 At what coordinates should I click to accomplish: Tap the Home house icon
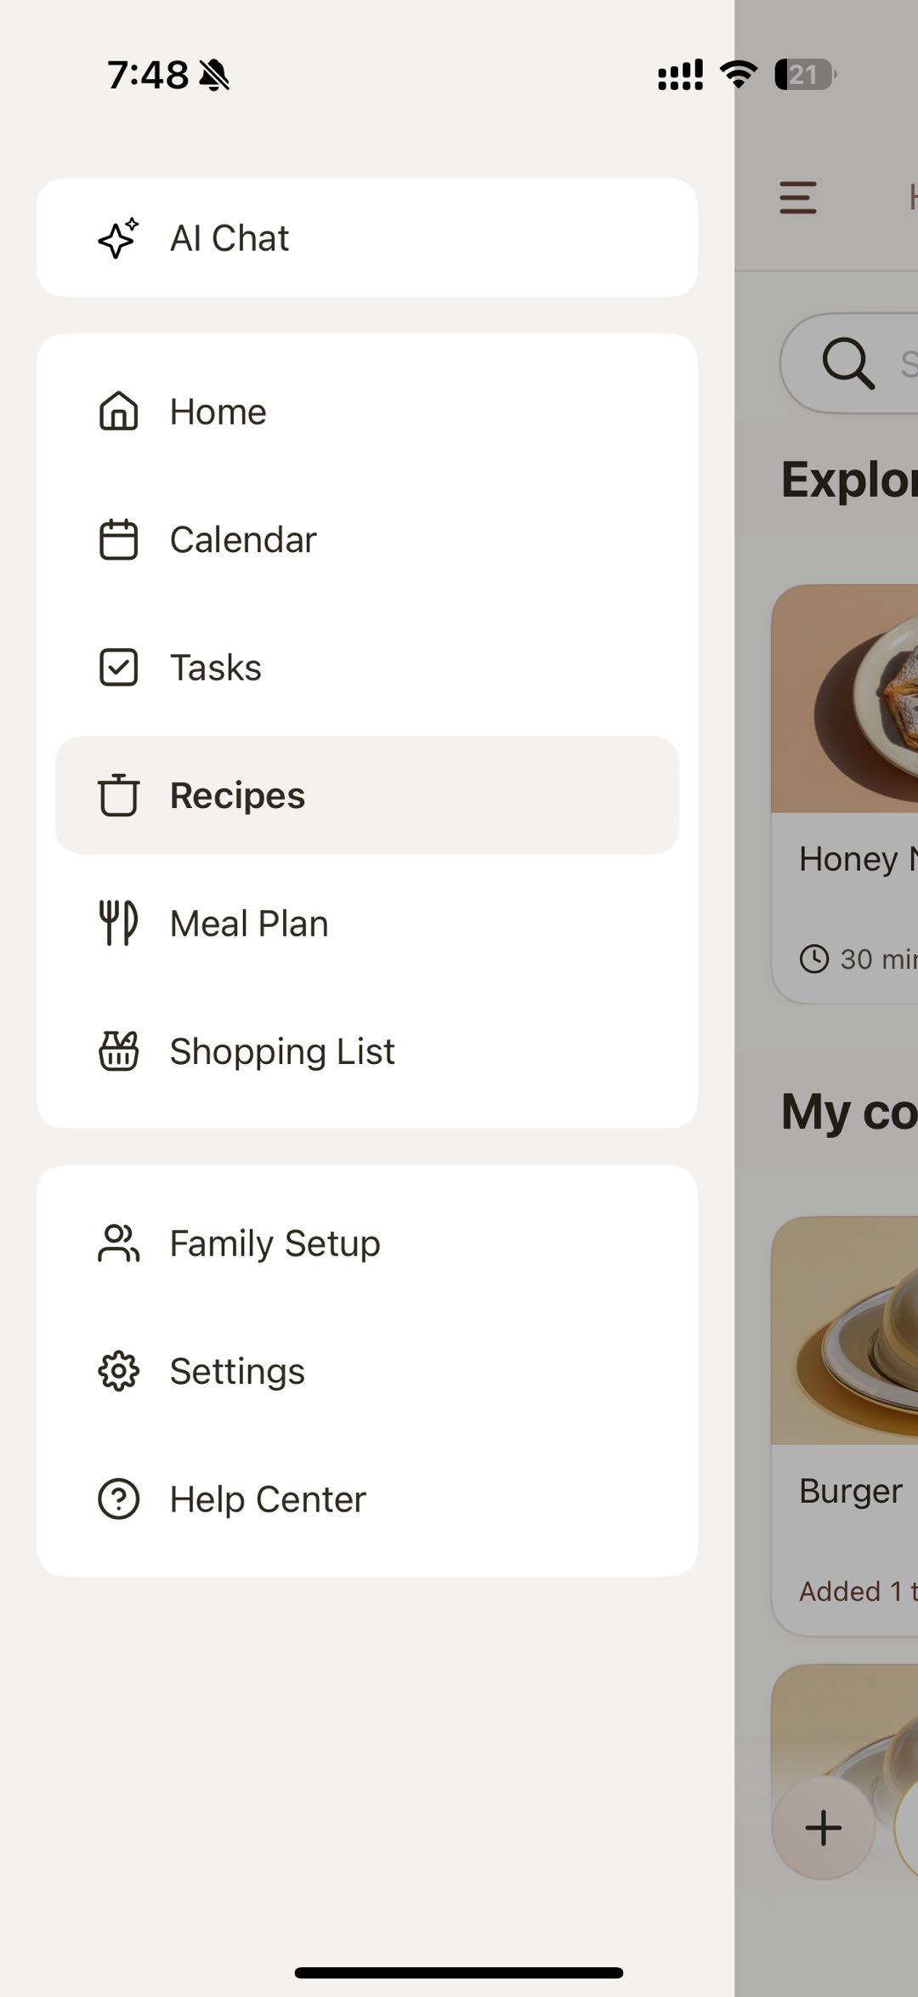[118, 412]
